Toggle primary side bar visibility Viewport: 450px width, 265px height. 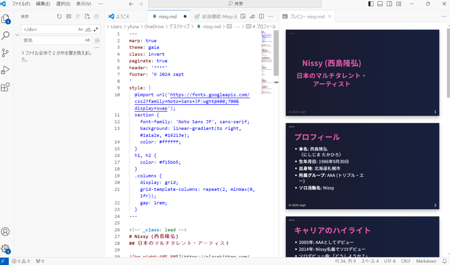tap(371, 4)
